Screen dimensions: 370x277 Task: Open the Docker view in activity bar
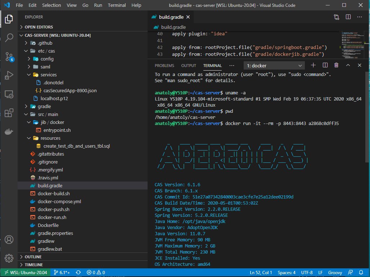(x=9, y=131)
